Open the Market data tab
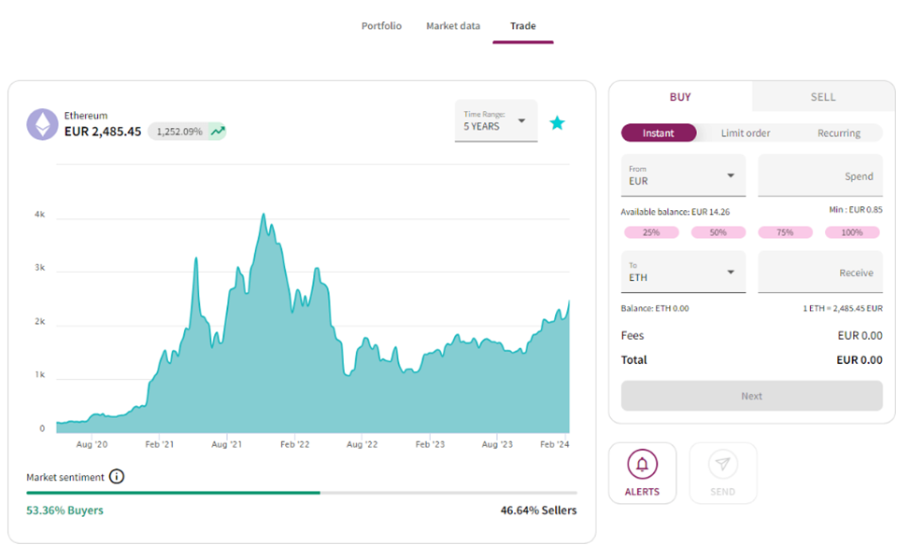Screen dimensions: 910x559 coord(453,26)
